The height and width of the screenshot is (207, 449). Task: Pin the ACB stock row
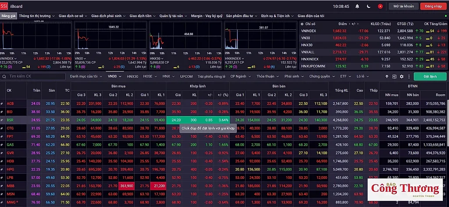click(2, 103)
